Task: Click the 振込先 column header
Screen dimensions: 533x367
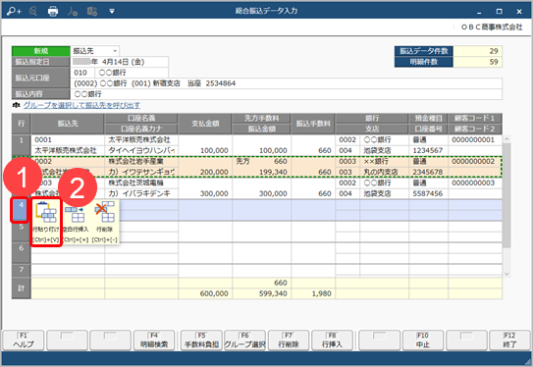Action: click(x=68, y=124)
